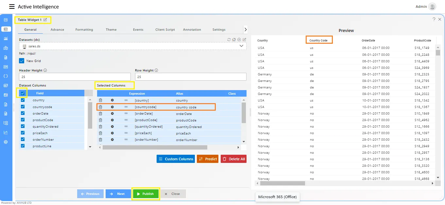The height and width of the screenshot is (205, 445).
Task: Open the hamburger menu next to Active Intelligence
Action: (12, 7)
